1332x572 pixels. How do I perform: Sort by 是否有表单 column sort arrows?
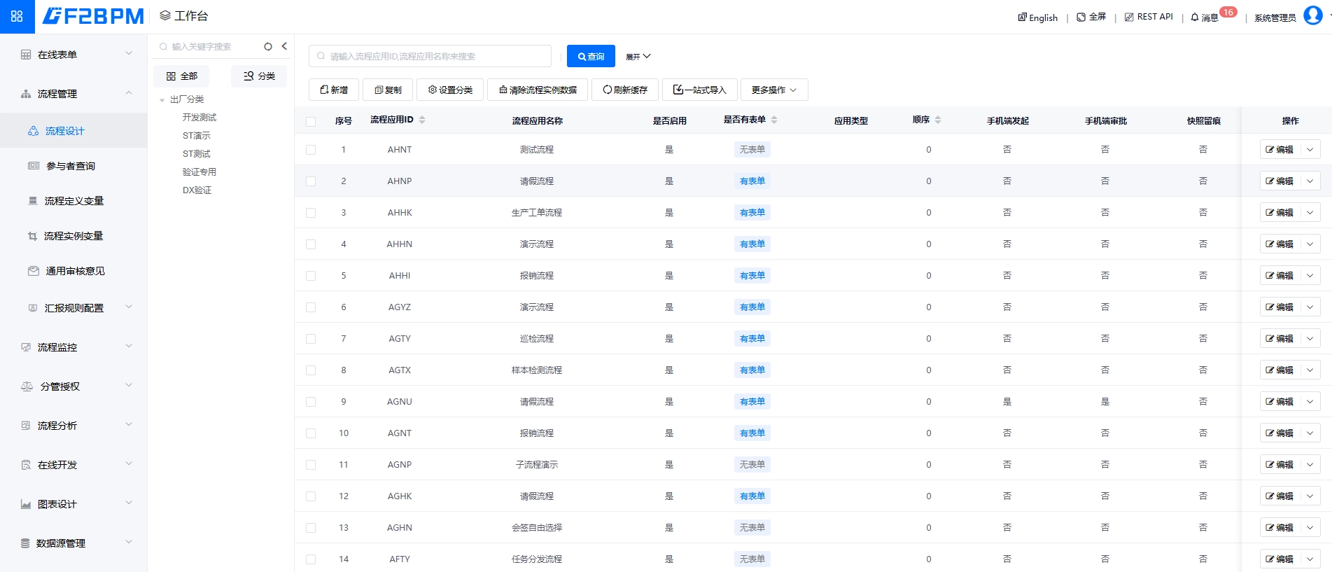point(774,120)
